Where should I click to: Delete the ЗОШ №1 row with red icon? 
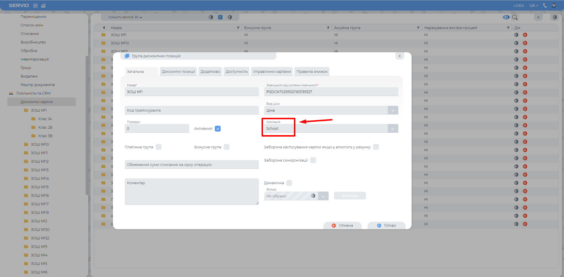pyautogui.click(x=525, y=35)
